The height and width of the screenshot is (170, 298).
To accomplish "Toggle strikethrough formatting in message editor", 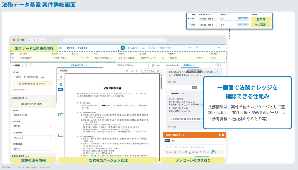I will click(186, 152).
